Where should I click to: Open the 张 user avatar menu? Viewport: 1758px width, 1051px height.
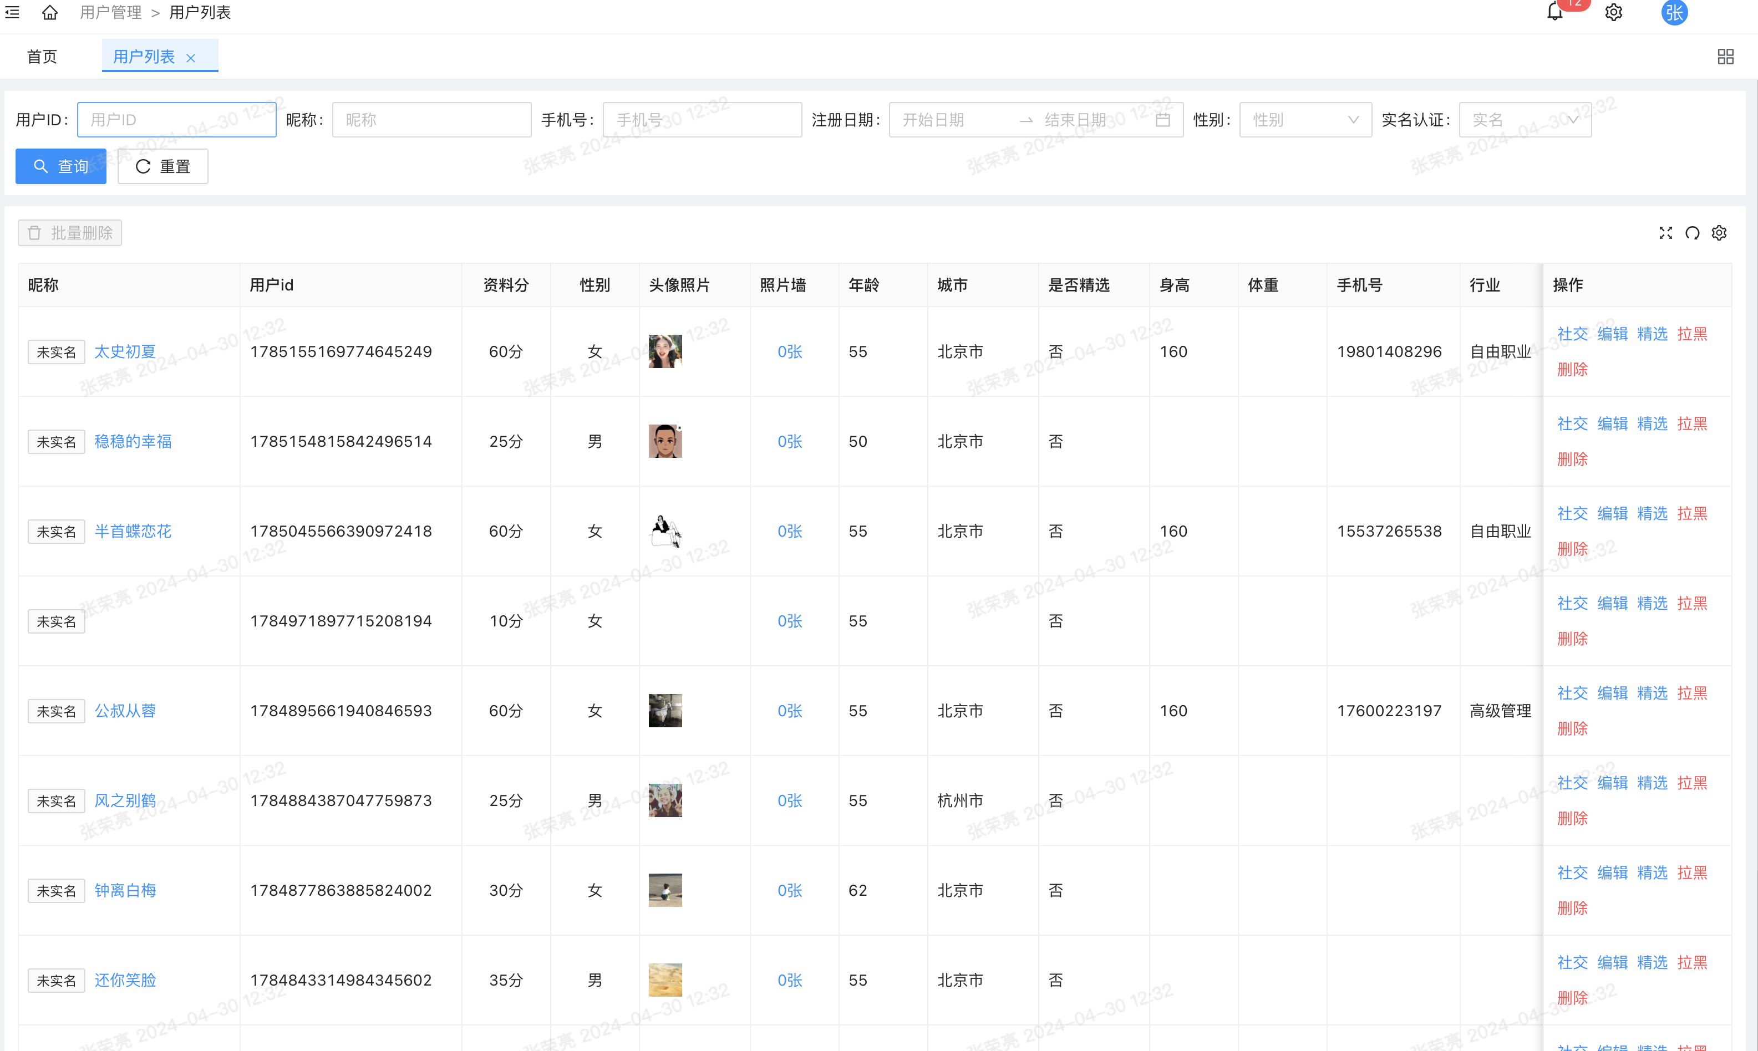point(1674,12)
